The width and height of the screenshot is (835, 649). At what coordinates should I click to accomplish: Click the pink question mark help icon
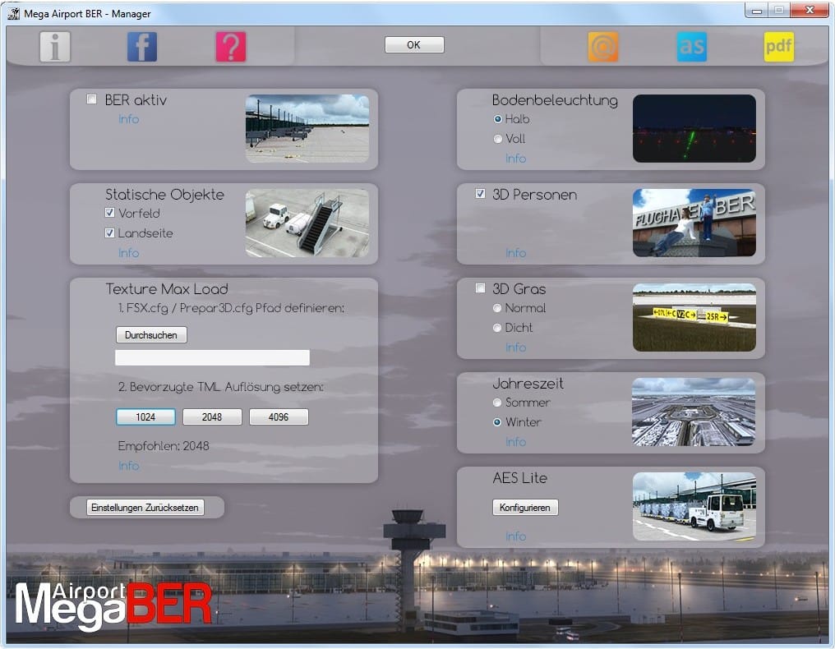pos(231,47)
